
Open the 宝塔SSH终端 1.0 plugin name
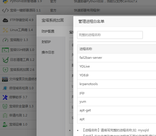(22, 50)
